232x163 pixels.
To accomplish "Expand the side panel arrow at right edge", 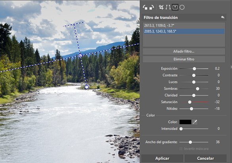I will [231, 67].
